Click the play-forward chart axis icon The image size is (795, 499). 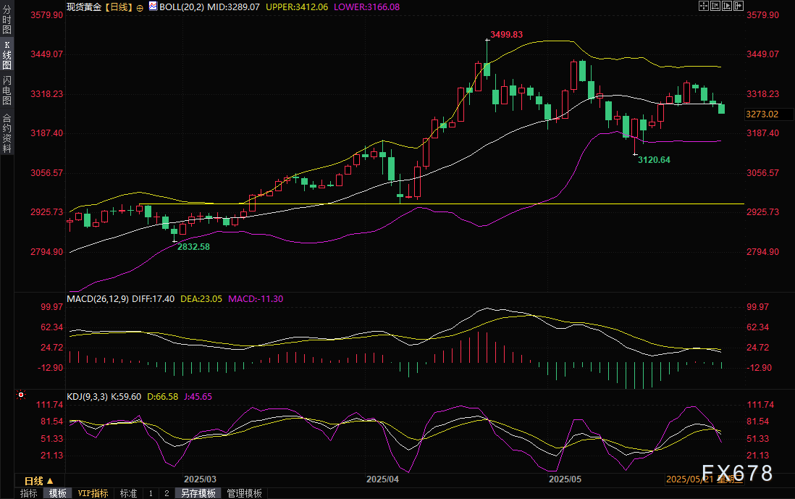(726, 6)
